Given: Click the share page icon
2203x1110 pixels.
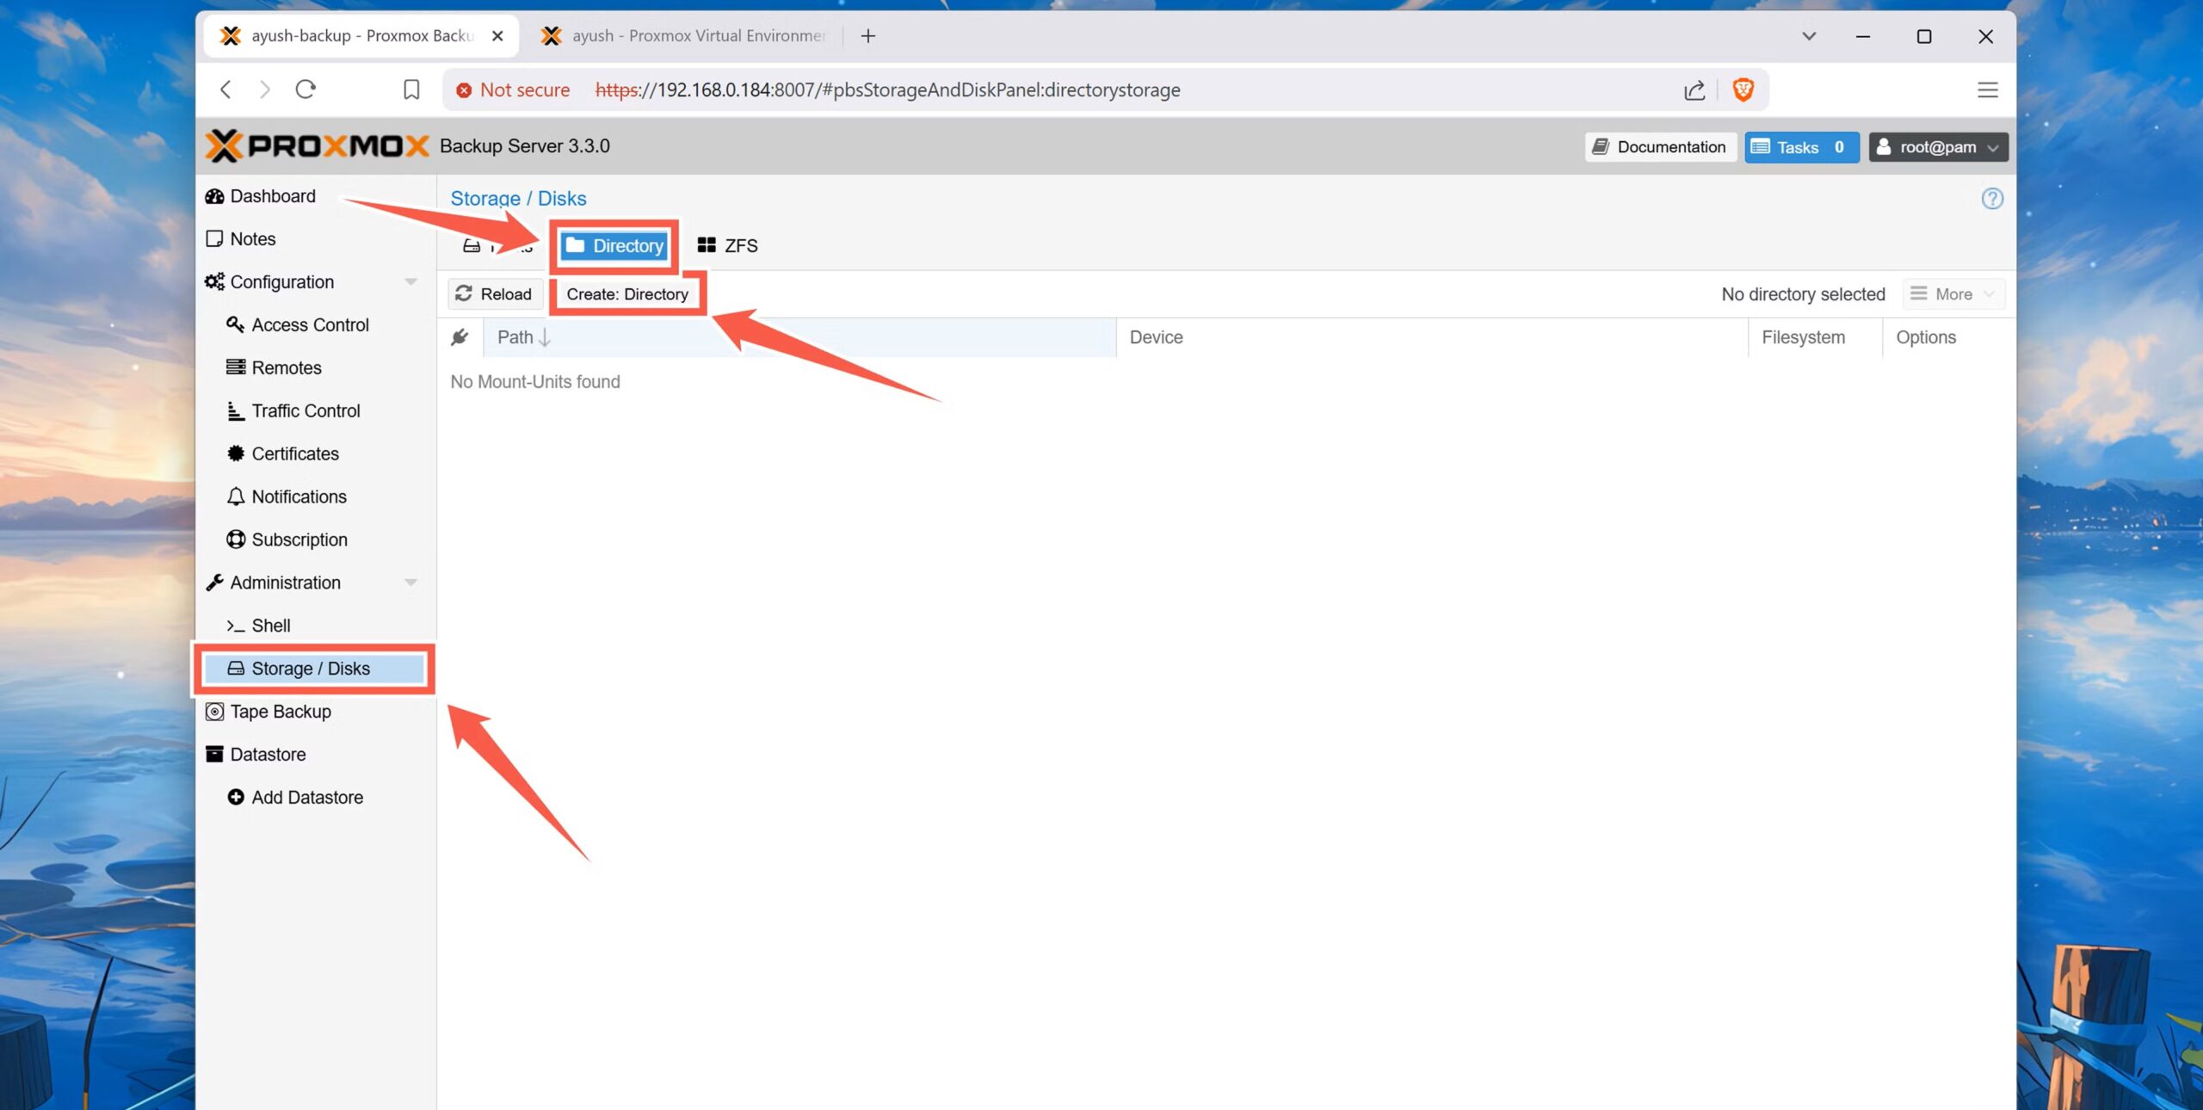Looking at the screenshot, I should tap(1694, 89).
